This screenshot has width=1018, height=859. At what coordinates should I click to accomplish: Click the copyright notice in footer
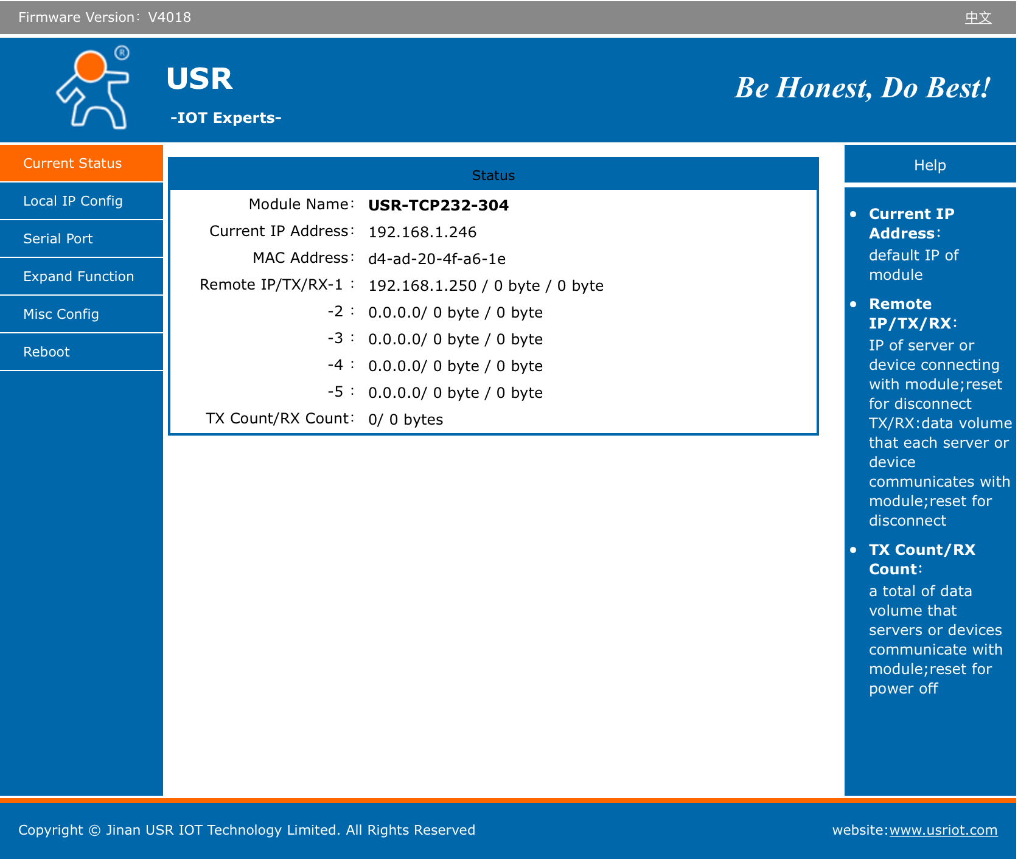point(246,830)
